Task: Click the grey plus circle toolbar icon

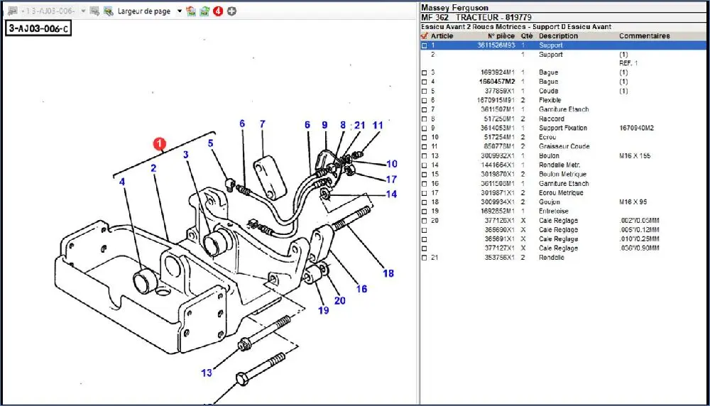Action: click(232, 11)
